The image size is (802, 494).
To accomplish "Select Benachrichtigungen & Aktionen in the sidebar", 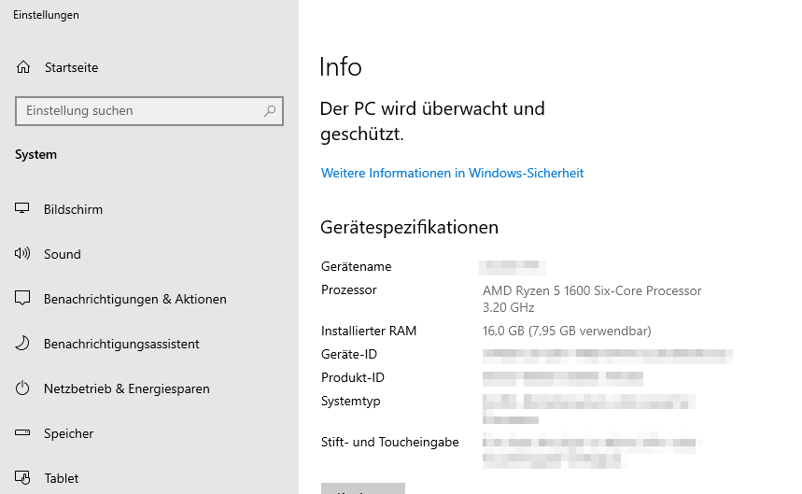I will point(135,299).
